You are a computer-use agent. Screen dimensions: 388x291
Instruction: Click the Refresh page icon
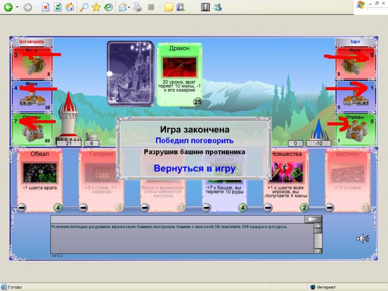57,7
